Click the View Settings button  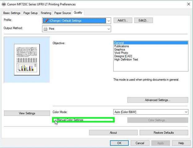pos(27,113)
